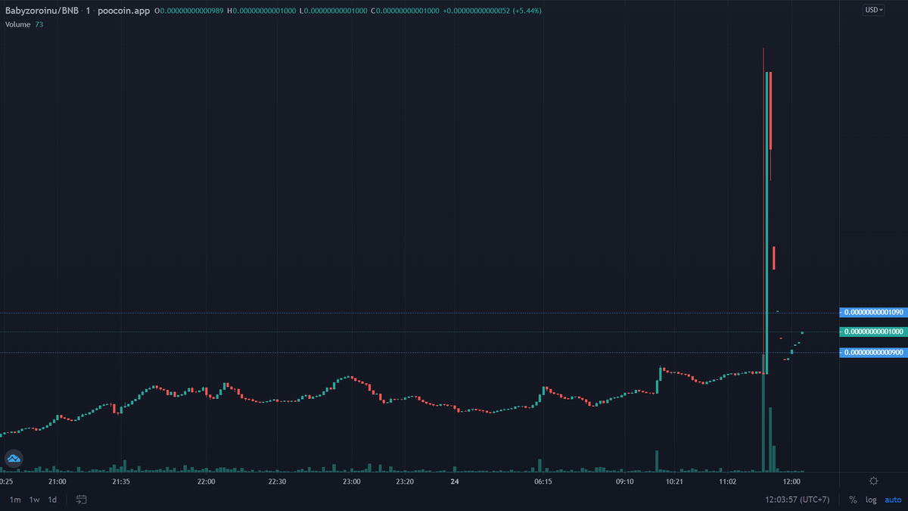Click the tall green spike candle
Image resolution: width=908 pixels, height=511 pixels.
point(767,223)
